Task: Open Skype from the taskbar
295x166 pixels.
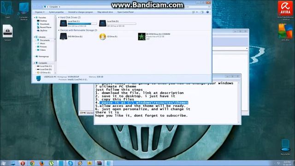Action: pyautogui.click(x=71, y=163)
